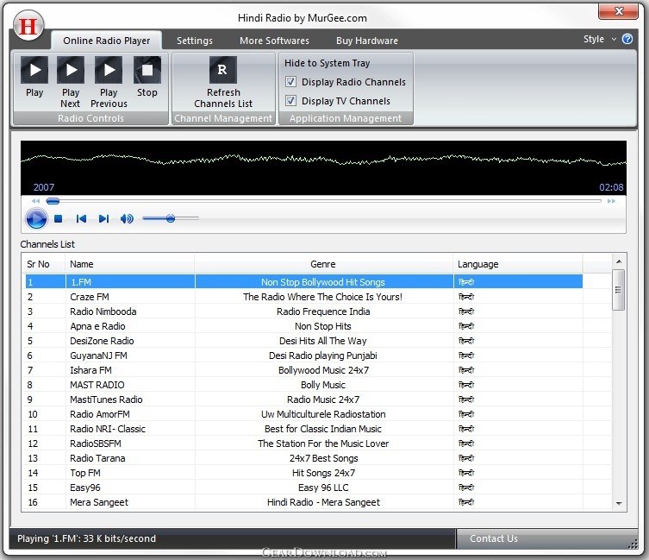The width and height of the screenshot is (649, 560).
Task: Click the fast-forward arrows beside seek bar
Action: pos(611,201)
